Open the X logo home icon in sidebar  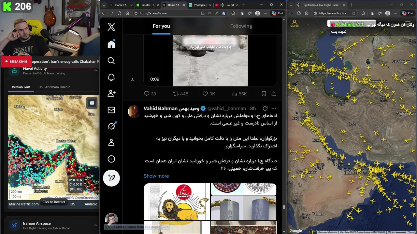(x=111, y=27)
